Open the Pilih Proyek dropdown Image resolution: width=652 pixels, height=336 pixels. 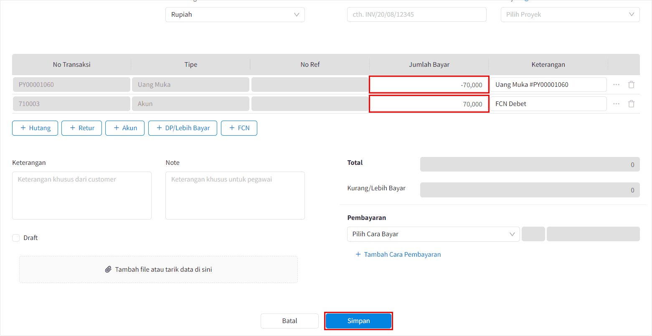[570, 15]
